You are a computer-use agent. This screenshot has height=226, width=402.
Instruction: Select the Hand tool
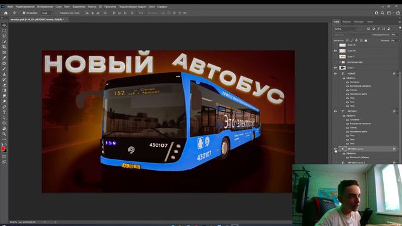(4, 128)
